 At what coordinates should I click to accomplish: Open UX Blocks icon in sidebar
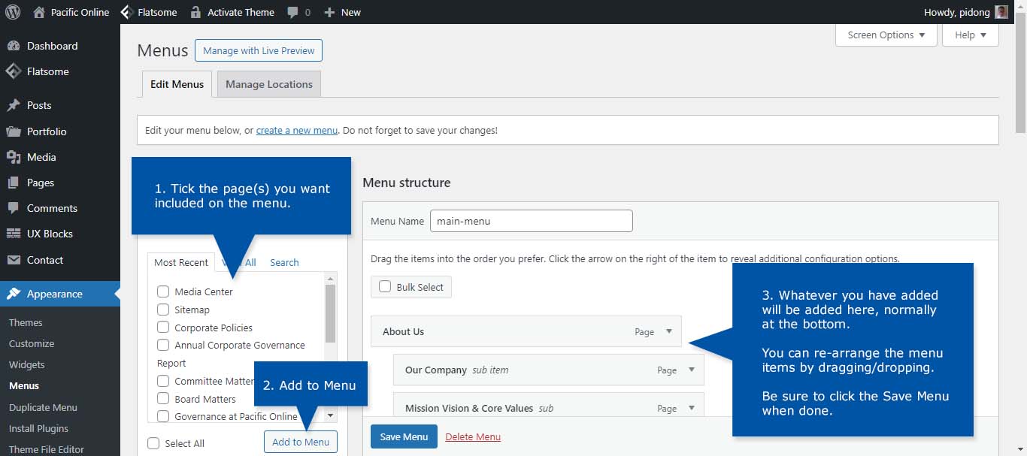pos(14,234)
